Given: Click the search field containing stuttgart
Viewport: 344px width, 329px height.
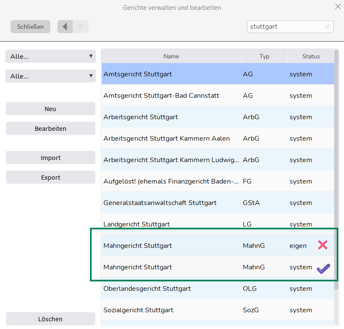Looking at the screenshot, I should 284,27.
